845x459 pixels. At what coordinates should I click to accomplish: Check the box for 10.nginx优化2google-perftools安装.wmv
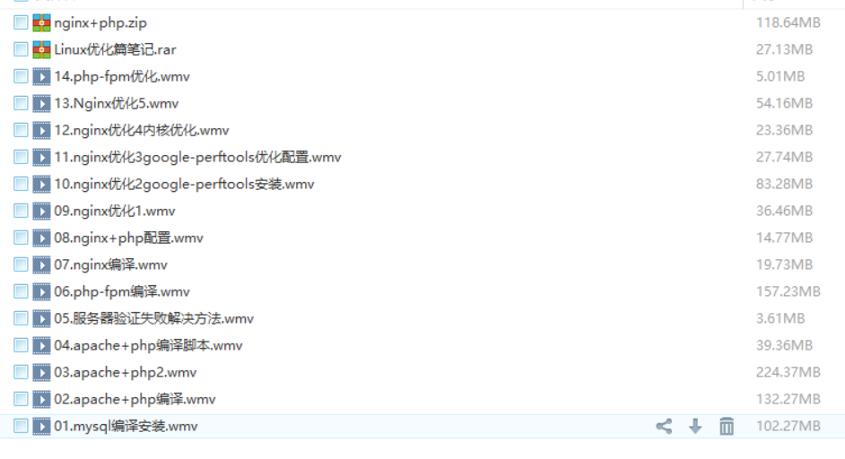(x=21, y=185)
